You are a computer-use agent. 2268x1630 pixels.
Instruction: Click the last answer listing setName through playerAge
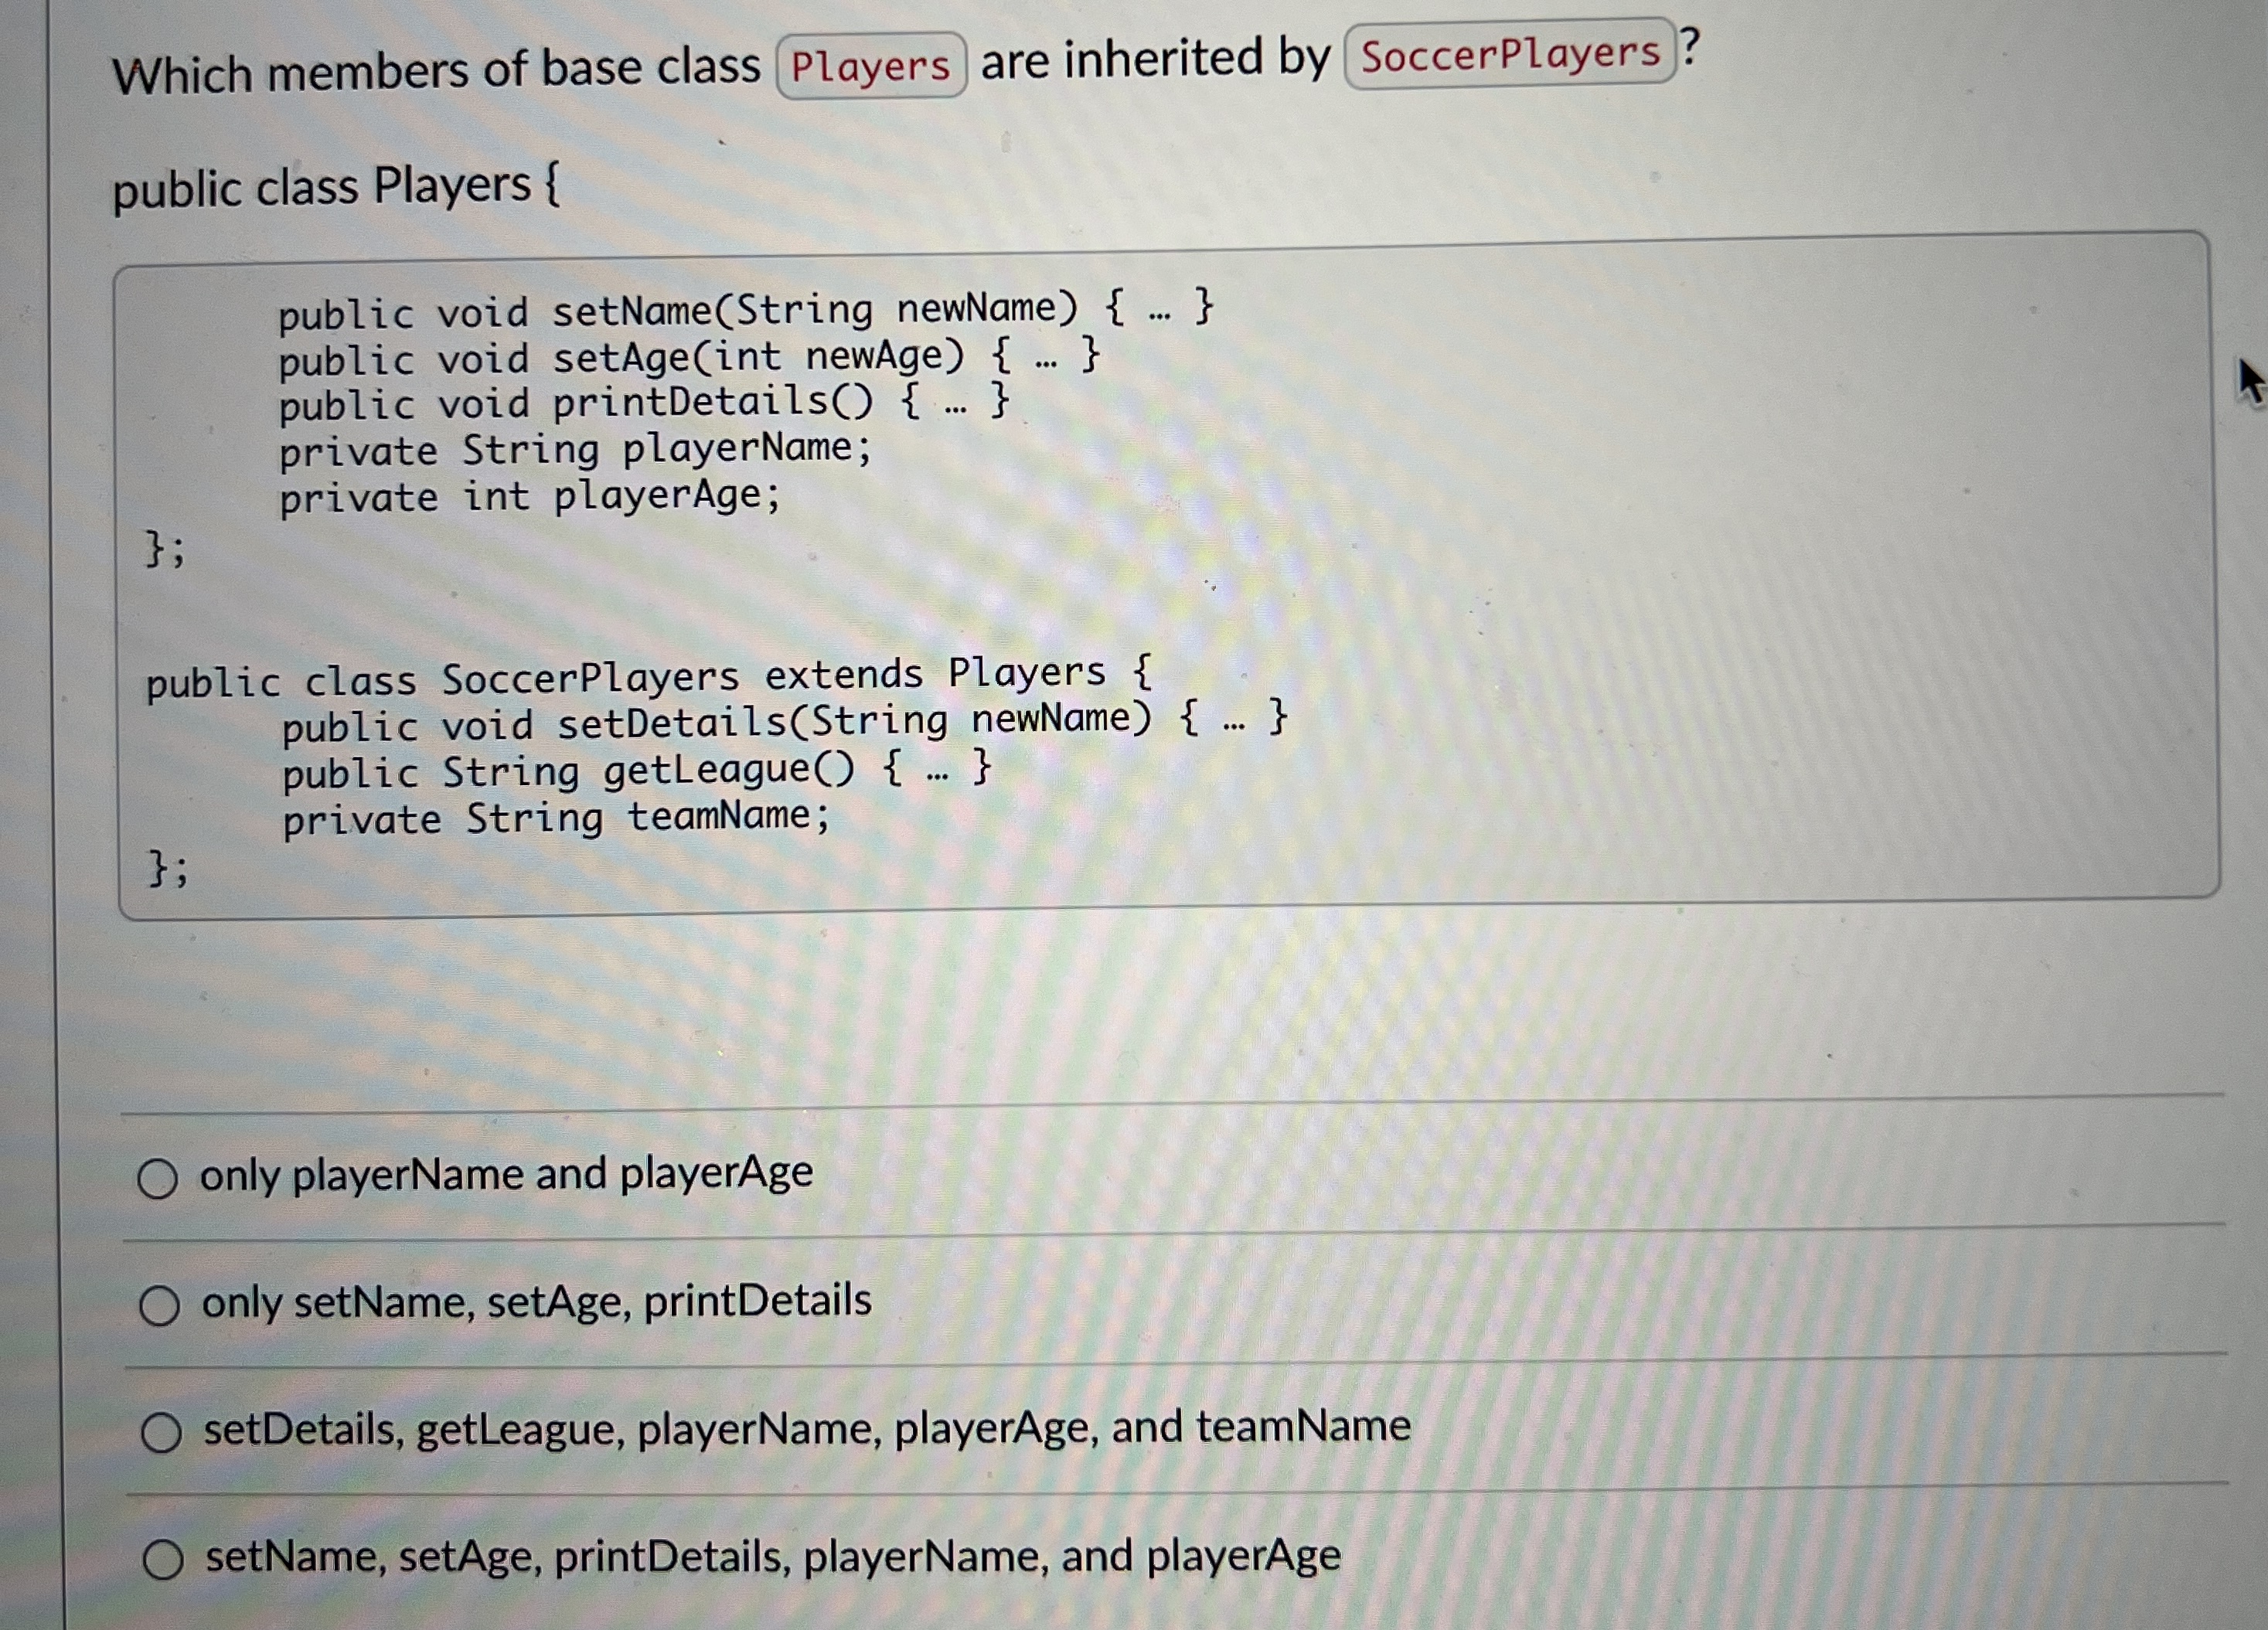(772, 1557)
